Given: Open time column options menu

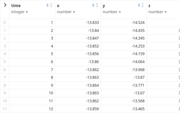Looking at the screenshot, I should (51, 5).
